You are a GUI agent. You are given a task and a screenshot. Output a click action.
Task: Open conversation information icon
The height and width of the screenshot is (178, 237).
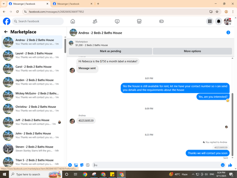click(x=228, y=32)
